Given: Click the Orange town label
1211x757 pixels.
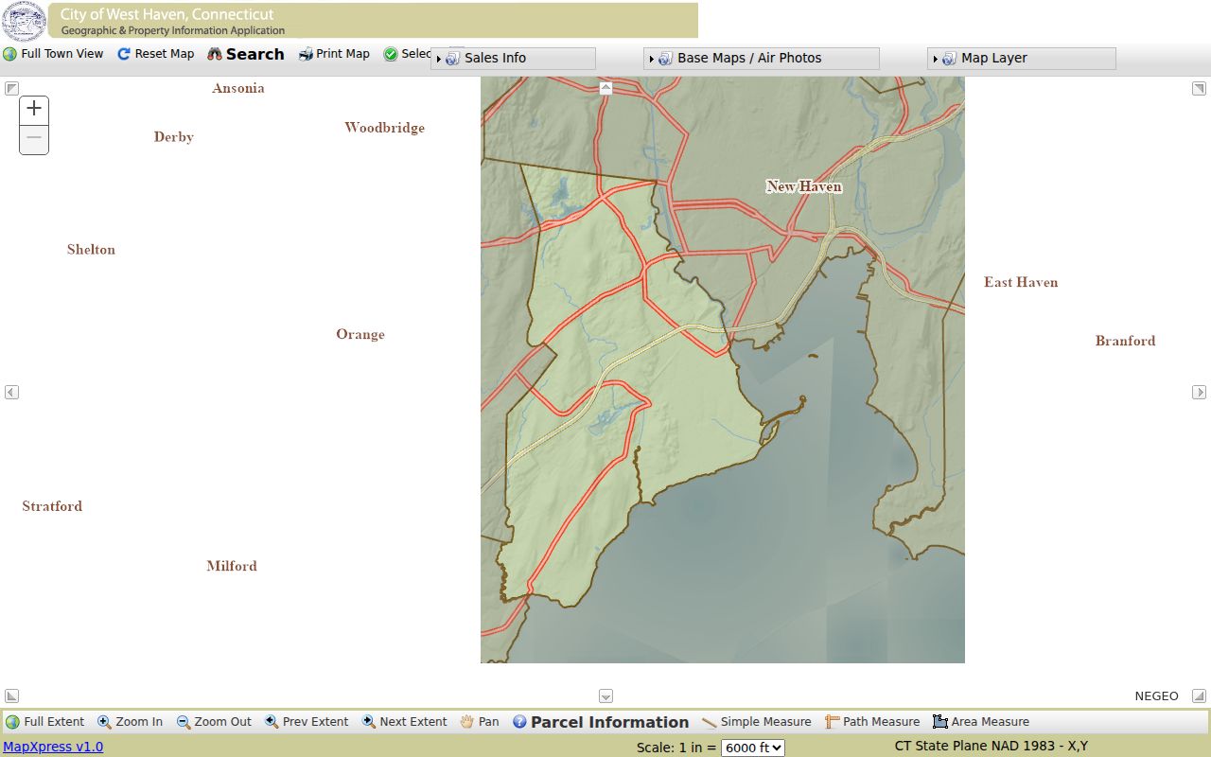Looking at the screenshot, I should 360,334.
